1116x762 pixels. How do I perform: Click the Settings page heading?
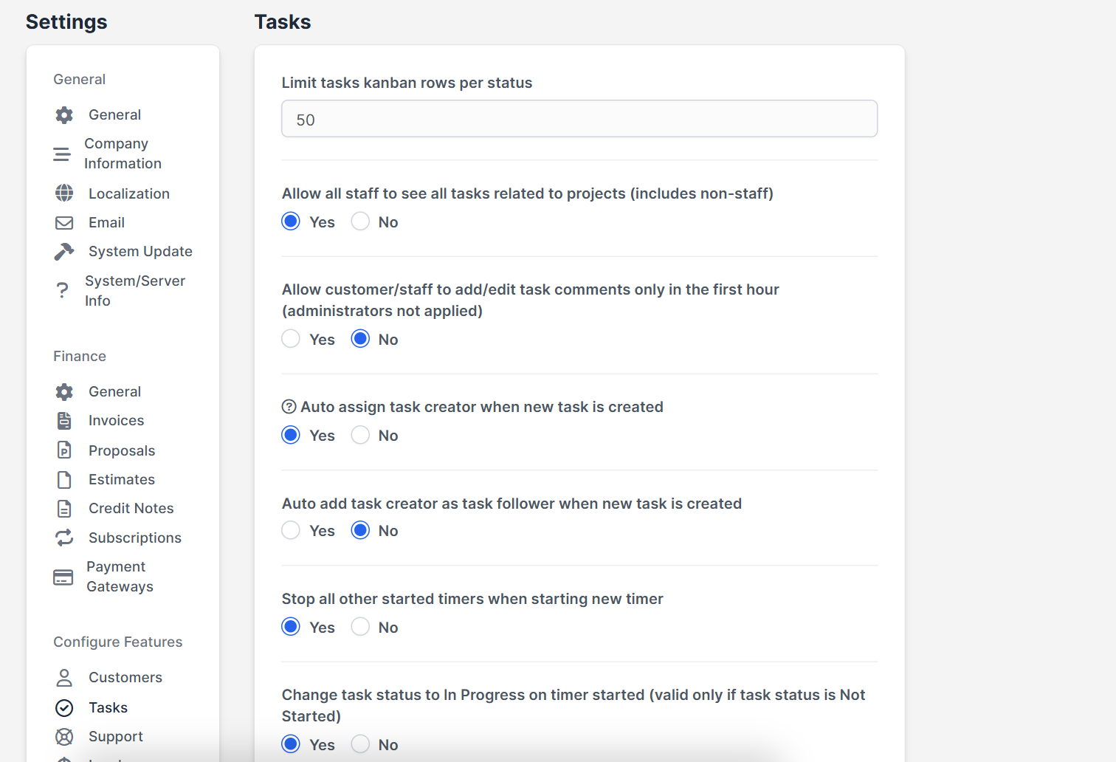coord(66,22)
